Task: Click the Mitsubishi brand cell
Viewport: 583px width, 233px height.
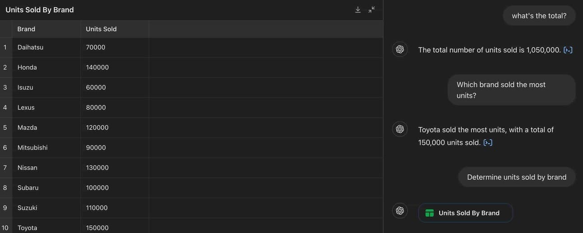Action: (x=32, y=147)
